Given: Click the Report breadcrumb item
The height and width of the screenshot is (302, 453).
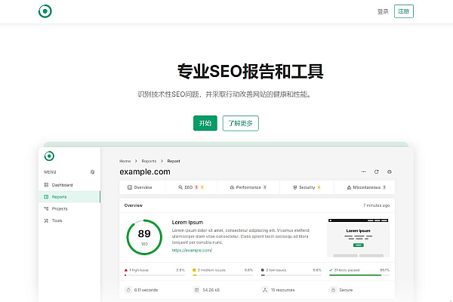Looking at the screenshot, I should click(x=174, y=161).
